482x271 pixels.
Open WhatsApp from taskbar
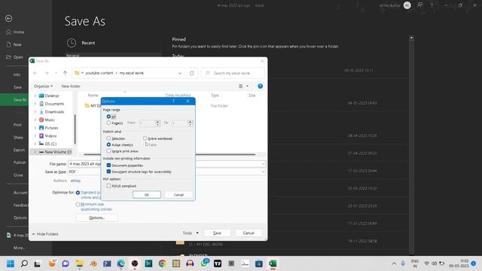pyautogui.click(x=204, y=263)
